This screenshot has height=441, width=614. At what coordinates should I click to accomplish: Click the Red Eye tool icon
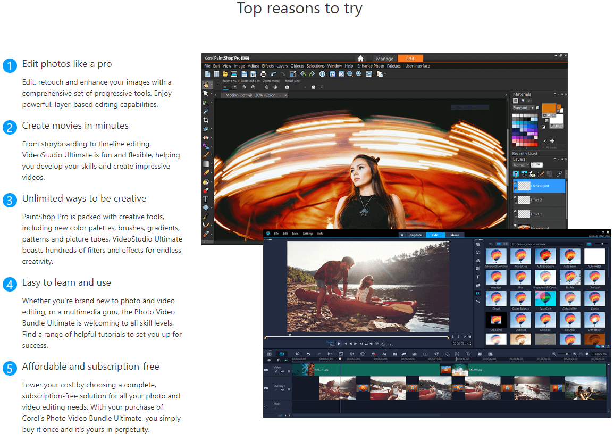click(x=206, y=137)
